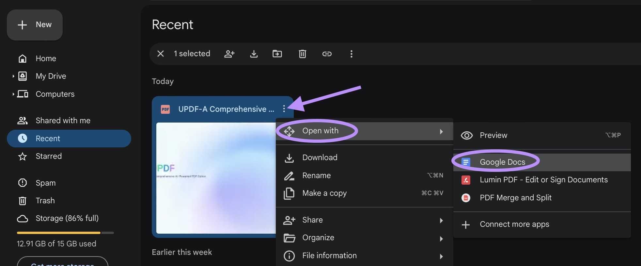
Task: Click the 1 selected label
Action: 192,54
